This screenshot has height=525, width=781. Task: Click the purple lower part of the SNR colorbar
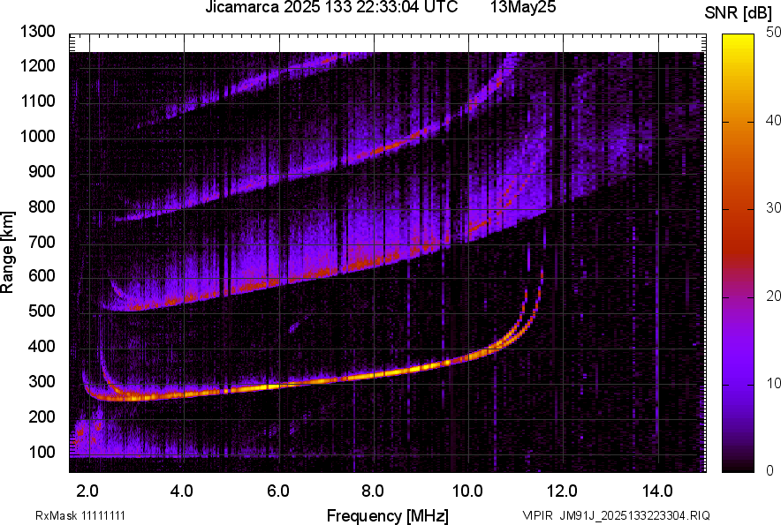738,358
